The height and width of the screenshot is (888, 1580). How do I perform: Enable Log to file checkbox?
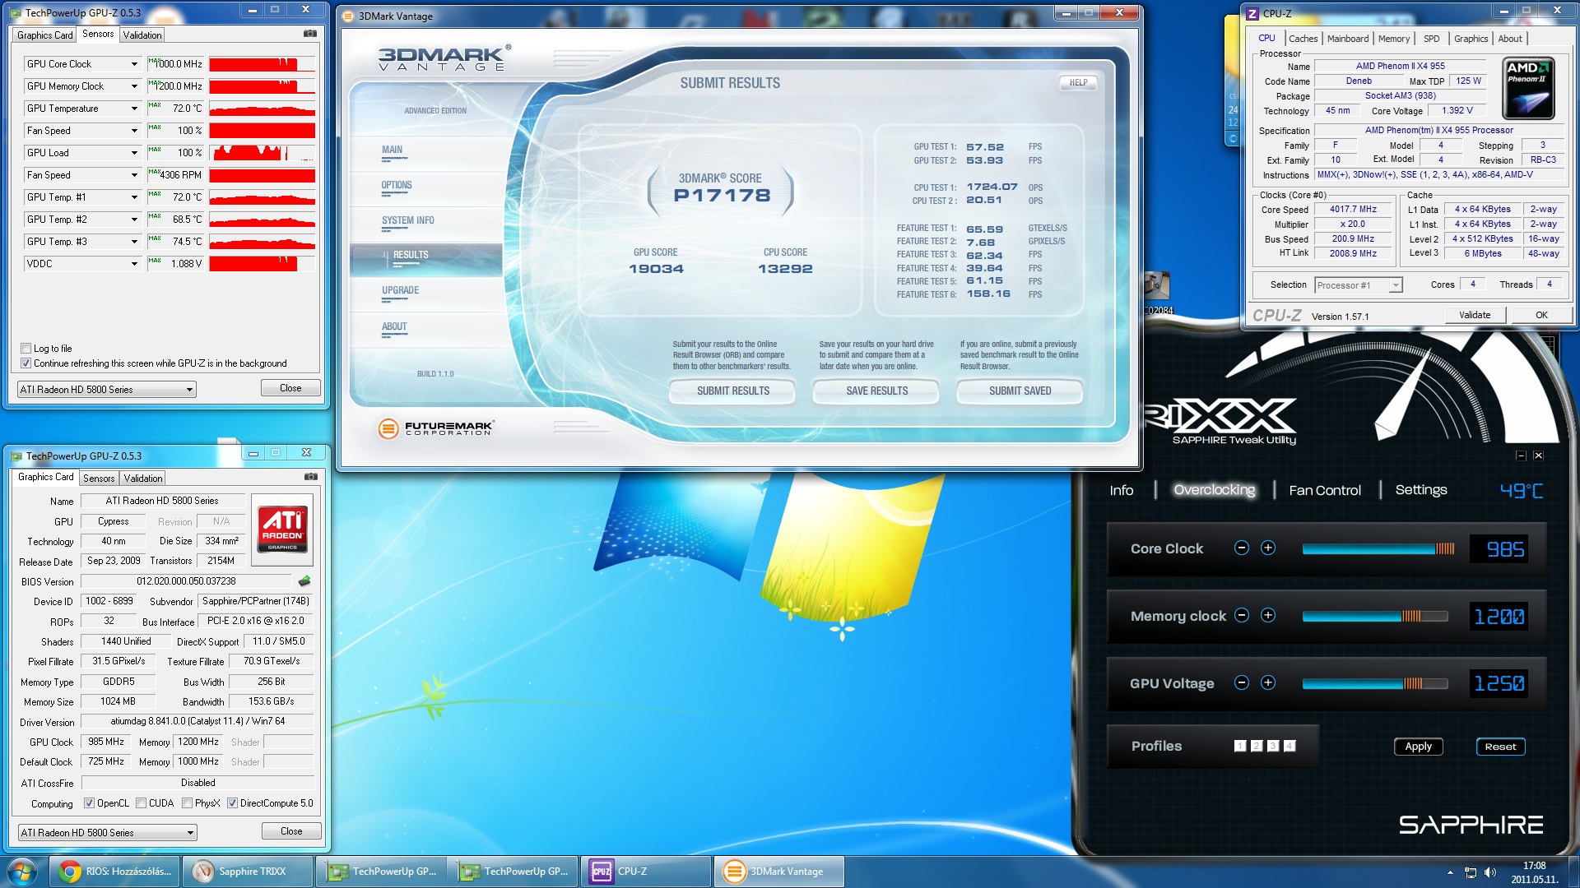pyautogui.click(x=26, y=349)
